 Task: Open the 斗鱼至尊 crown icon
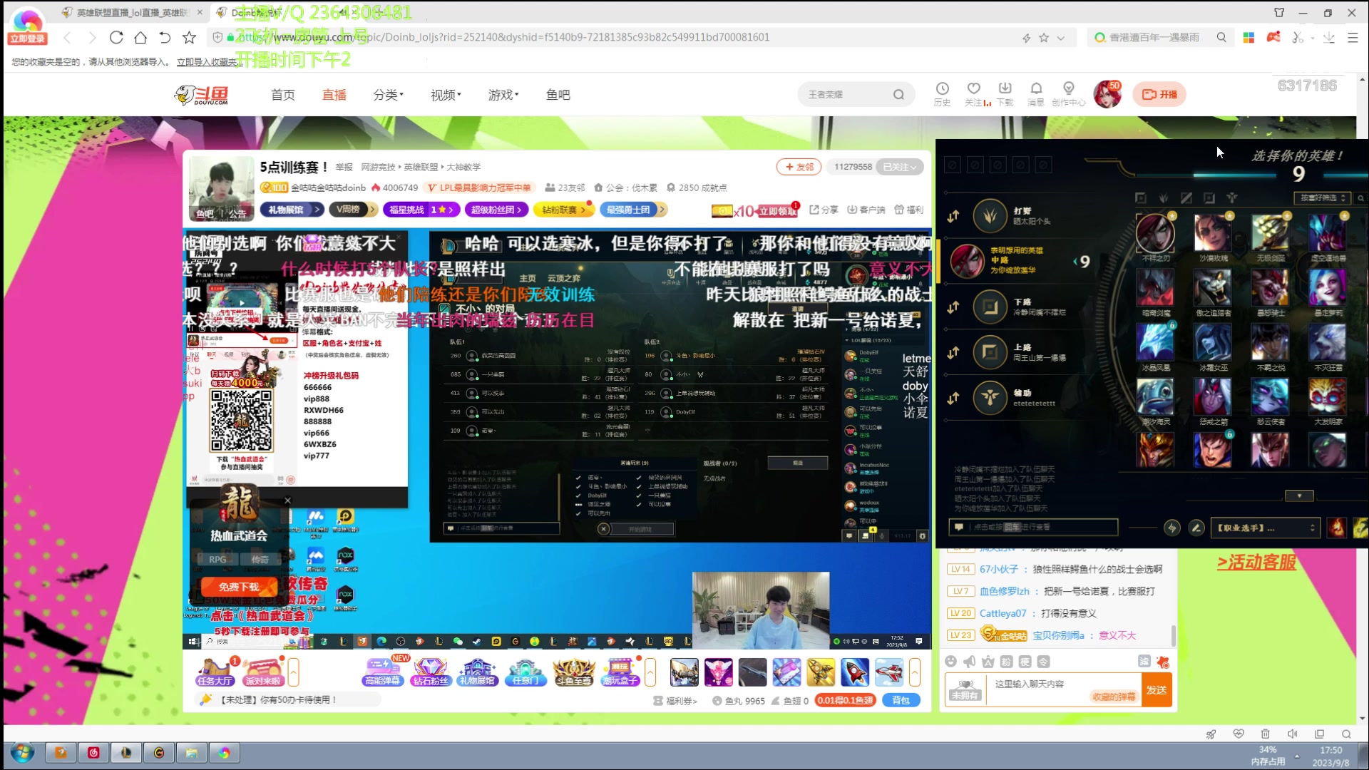click(x=574, y=672)
